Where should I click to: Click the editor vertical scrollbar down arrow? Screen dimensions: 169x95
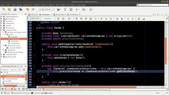166,85
